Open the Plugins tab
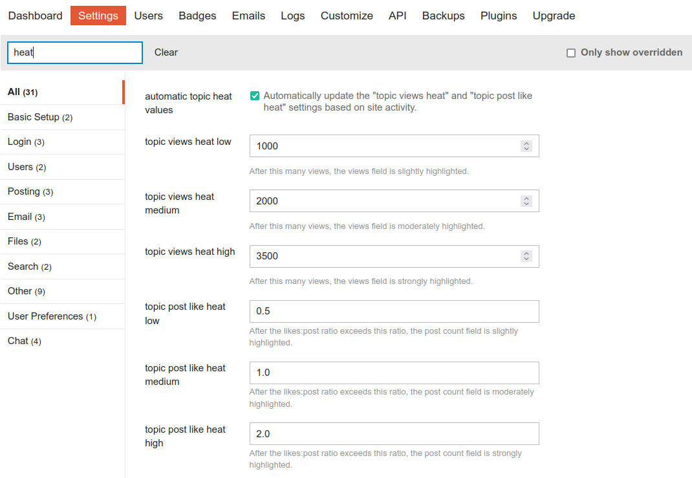 click(498, 16)
